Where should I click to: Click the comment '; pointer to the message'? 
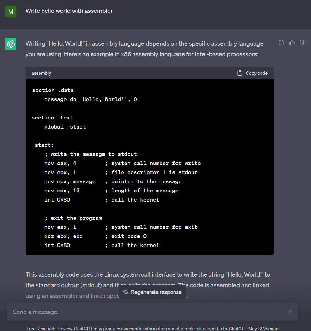[143, 181]
